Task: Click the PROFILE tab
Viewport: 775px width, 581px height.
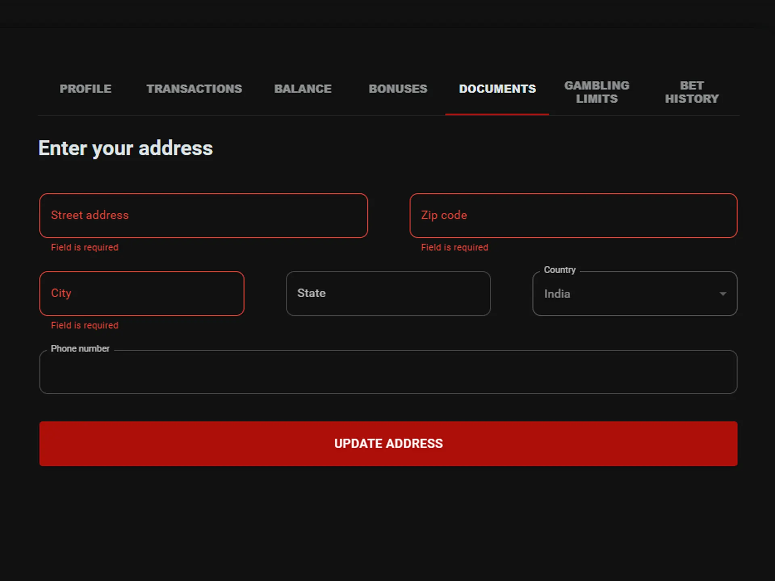Action: (86, 88)
